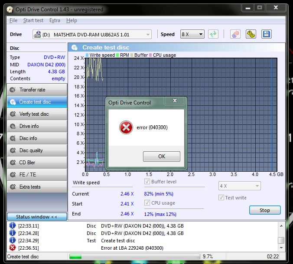Click the Current write speed '2.46 X' value
This screenshot has height=264, width=293.
tap(127, 194)
